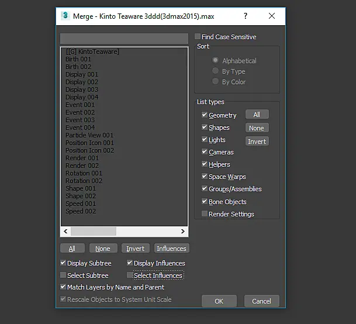Click Cancel button

click(x=261, y=301)
